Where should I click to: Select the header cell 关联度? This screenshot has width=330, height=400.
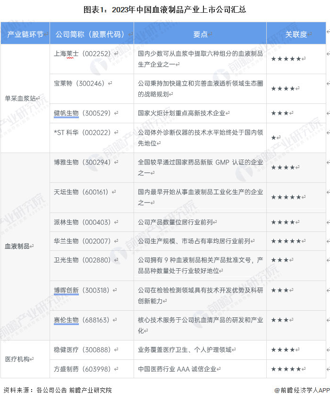point(296,33)
